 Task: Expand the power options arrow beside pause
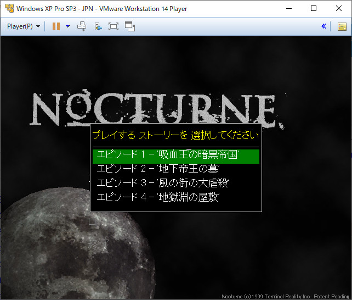(x=67, y=26)
